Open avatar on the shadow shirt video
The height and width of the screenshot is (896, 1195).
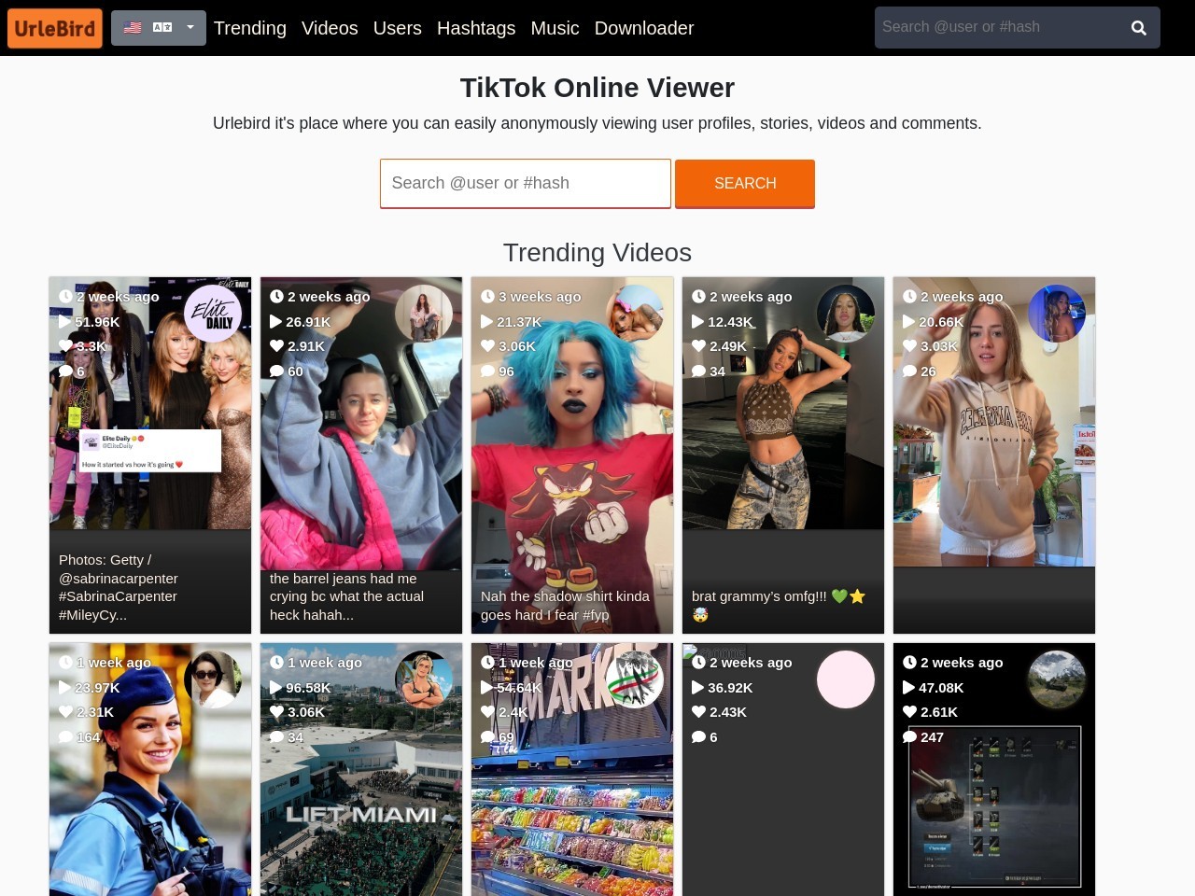tap(635, 314)
